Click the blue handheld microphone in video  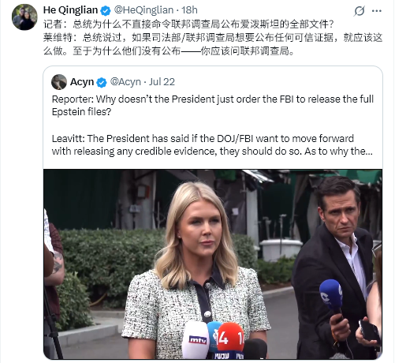click(331, 295)
